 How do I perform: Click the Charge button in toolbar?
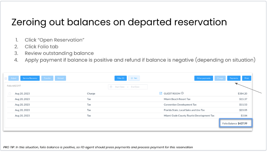220,78
